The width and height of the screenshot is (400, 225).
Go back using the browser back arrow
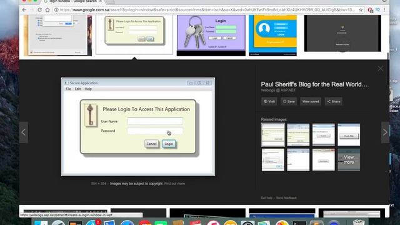click(24, 10)
